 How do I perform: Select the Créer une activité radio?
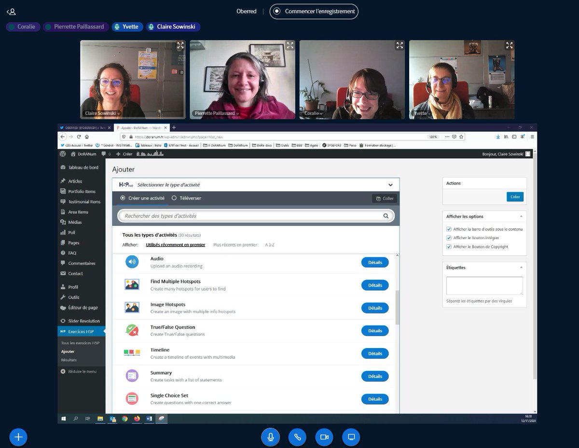click(123, 198)
